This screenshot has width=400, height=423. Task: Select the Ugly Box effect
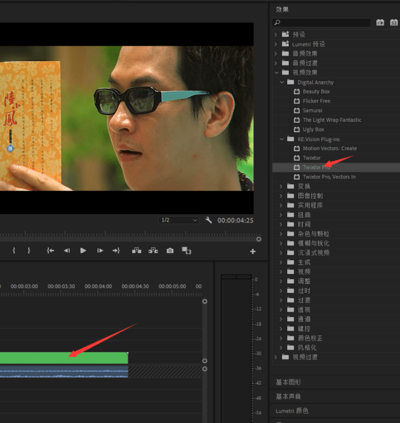tap(313, 130)
